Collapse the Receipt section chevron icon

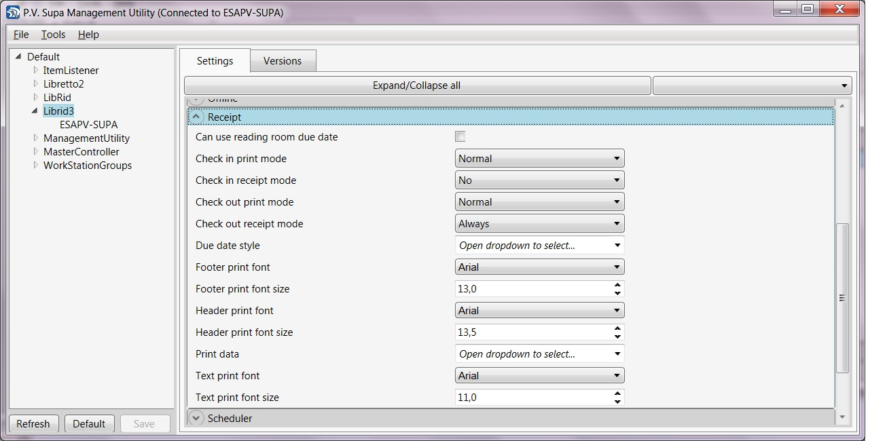coord(196,117)
